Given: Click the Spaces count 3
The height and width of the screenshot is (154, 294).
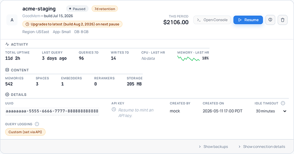Looking at the screenshot, I should coord(37,84).
